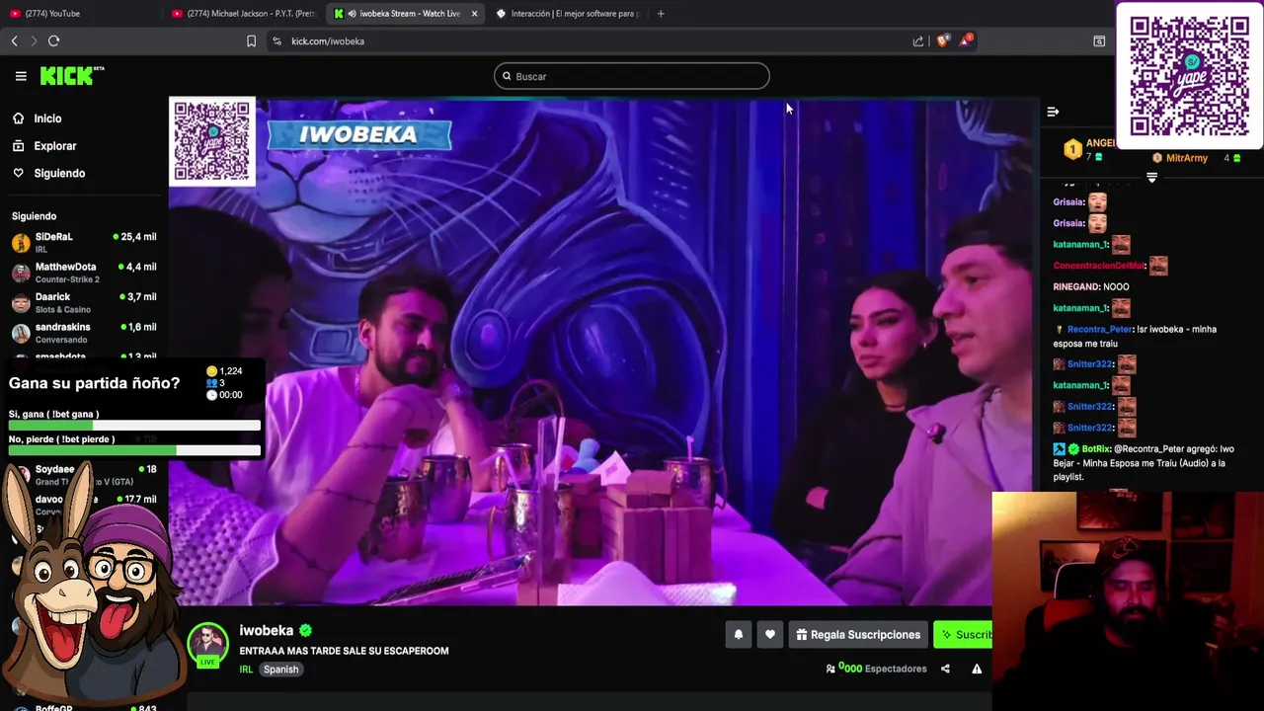Follow iwobeka with the heart button

point(769,634)
